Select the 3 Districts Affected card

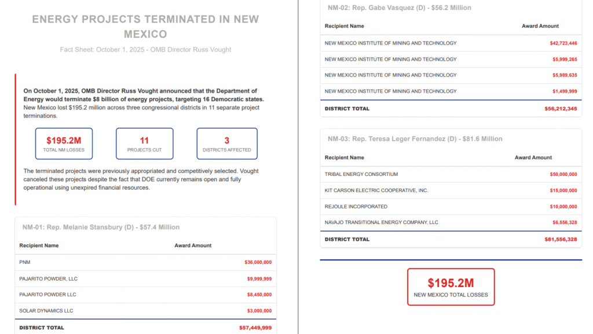click(226, 144)
